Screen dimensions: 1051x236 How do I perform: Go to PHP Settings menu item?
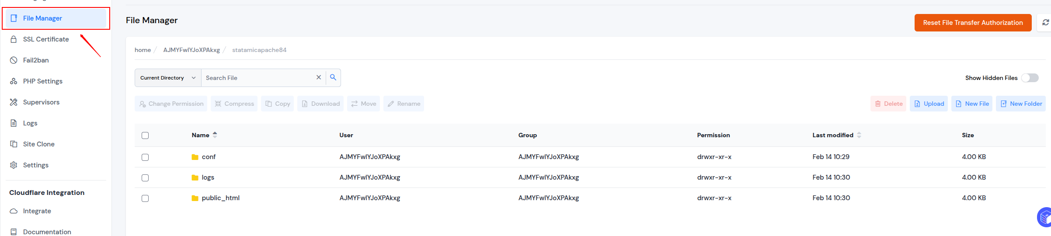pyautogui.click(x=42, y=81)
